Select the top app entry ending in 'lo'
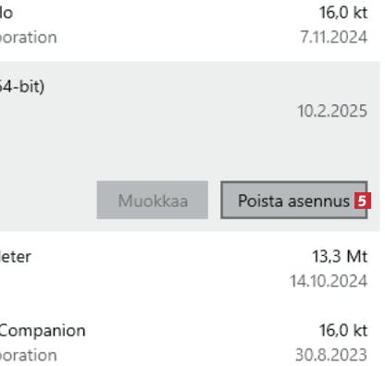 tap(190, 25)
